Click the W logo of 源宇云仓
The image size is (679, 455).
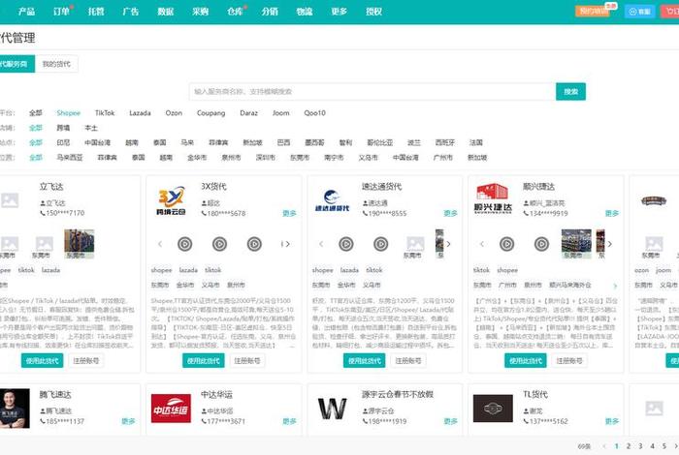pos(332,409)
